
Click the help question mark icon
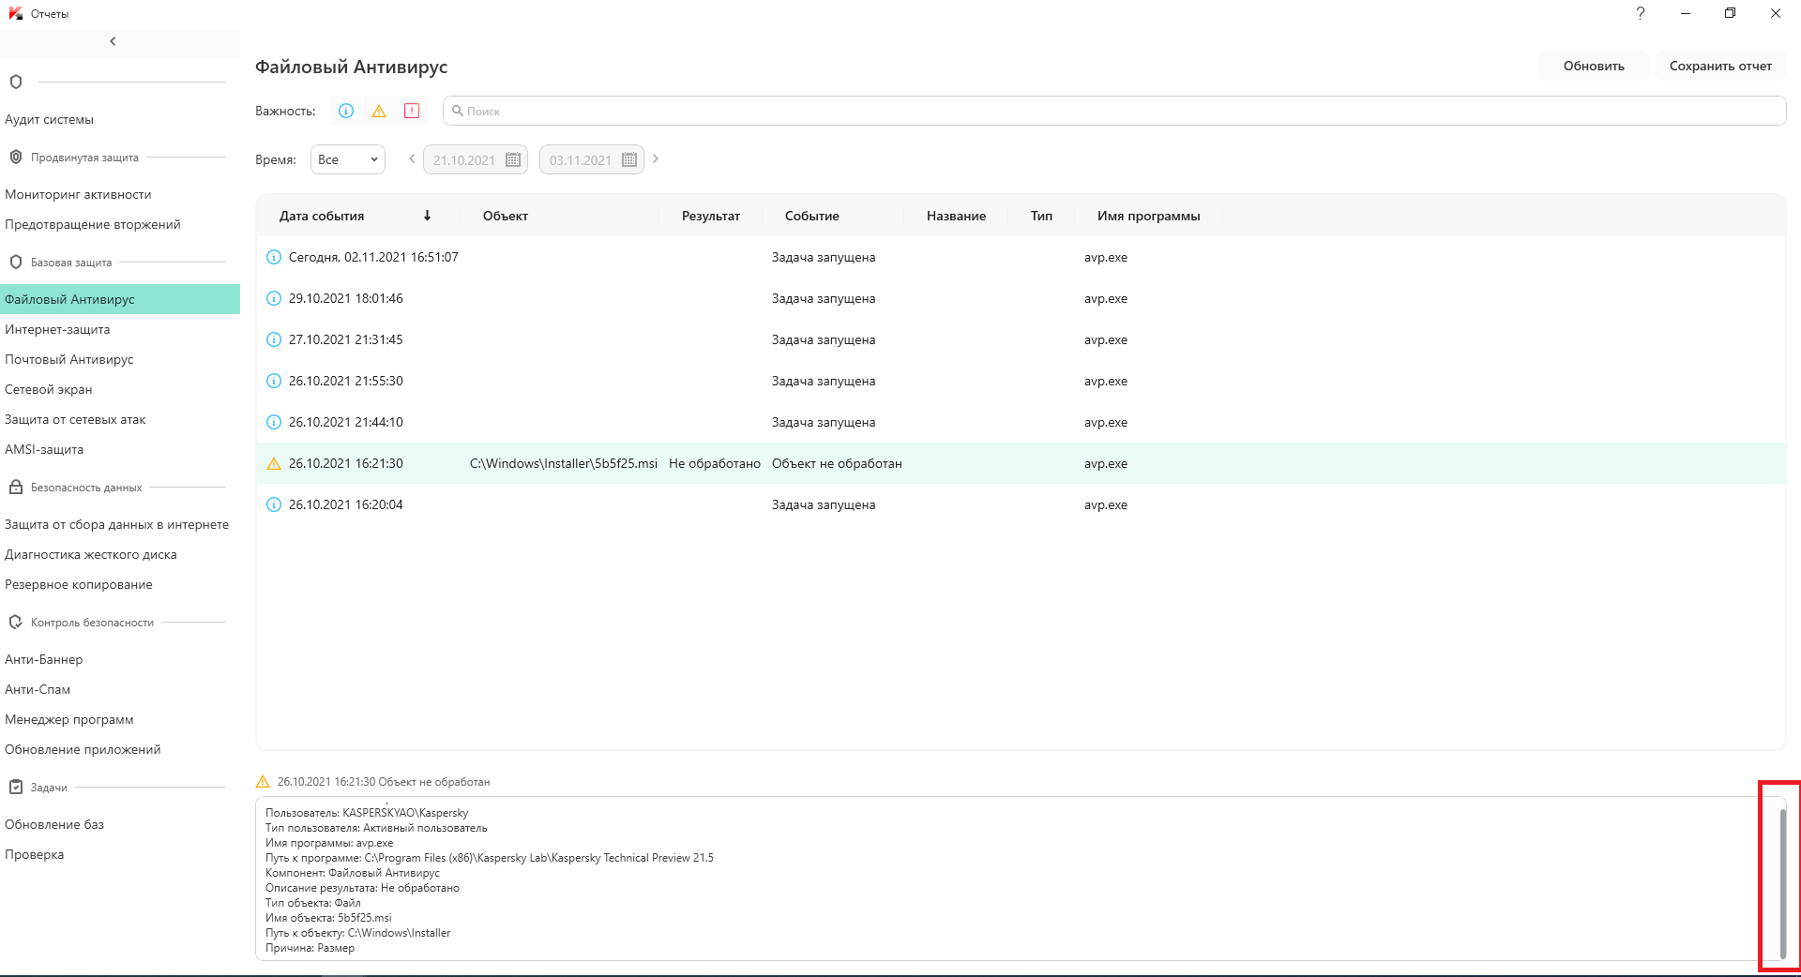click(1640, 13)
